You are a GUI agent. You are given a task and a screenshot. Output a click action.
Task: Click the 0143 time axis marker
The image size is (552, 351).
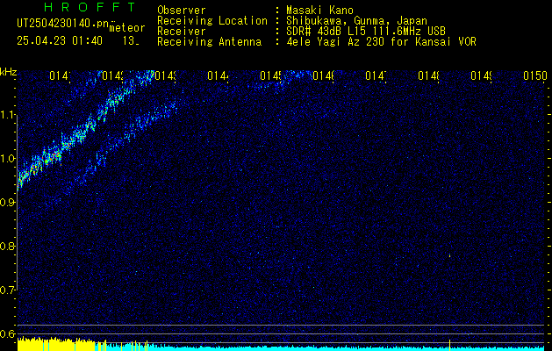pyautogui.click(x=166, y=75)
